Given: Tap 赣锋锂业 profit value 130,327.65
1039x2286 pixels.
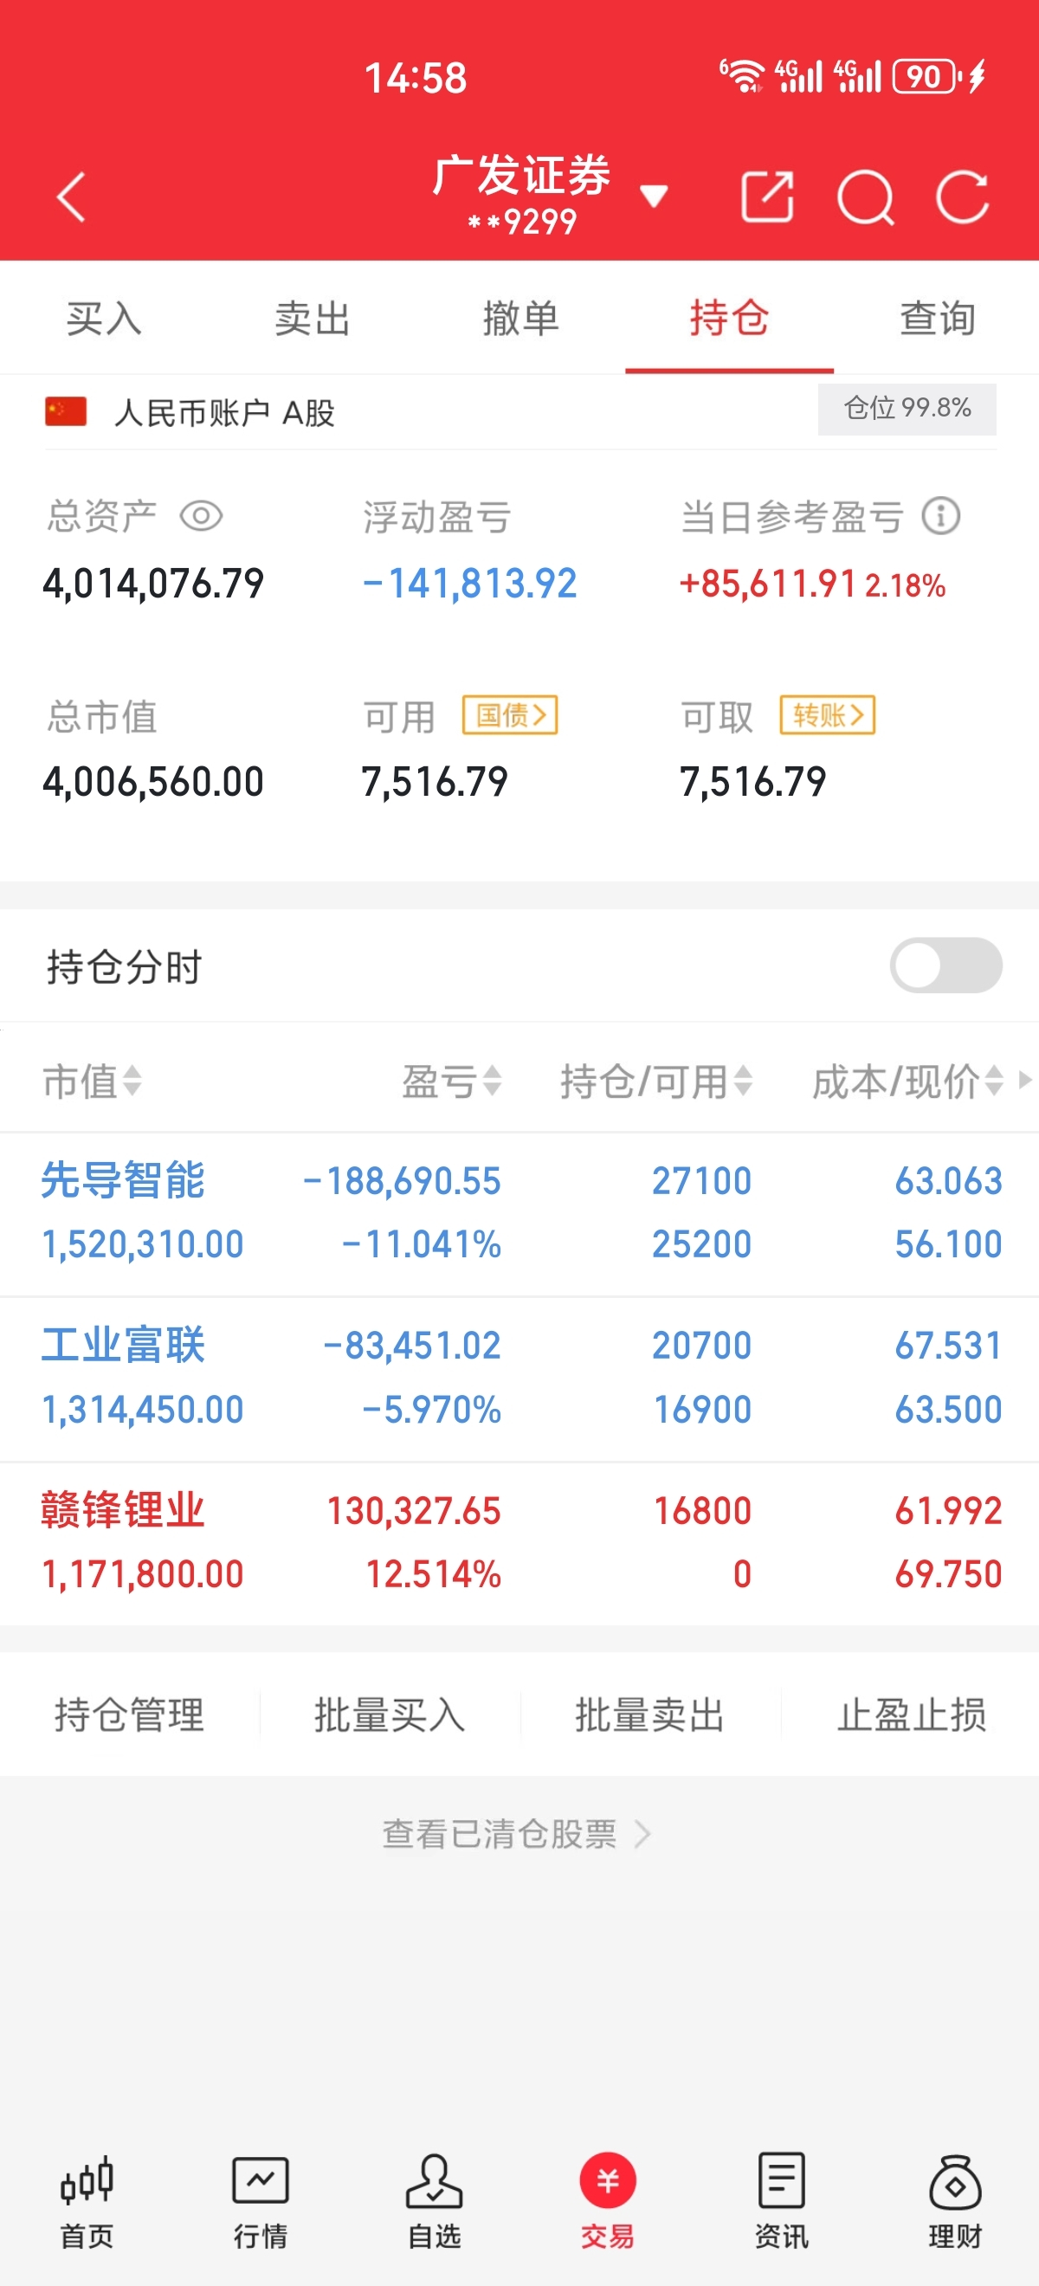Looking at the screenshot, I should (x=415, y=1510).
